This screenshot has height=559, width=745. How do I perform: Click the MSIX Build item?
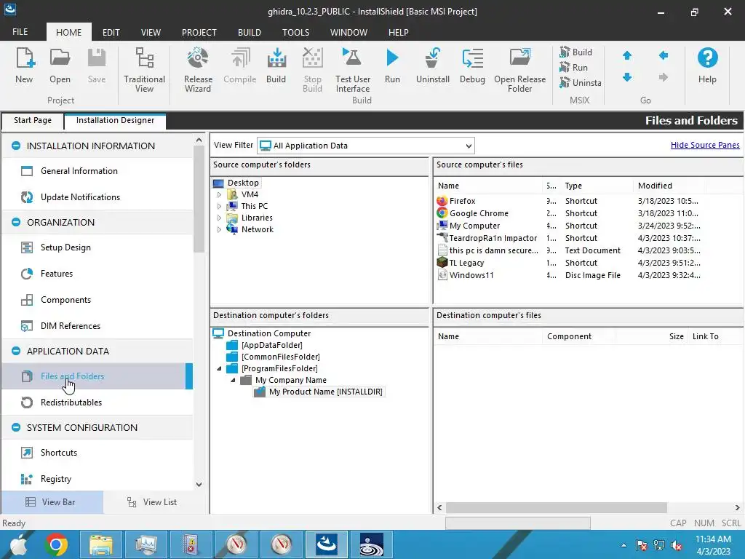click(576, 52)
